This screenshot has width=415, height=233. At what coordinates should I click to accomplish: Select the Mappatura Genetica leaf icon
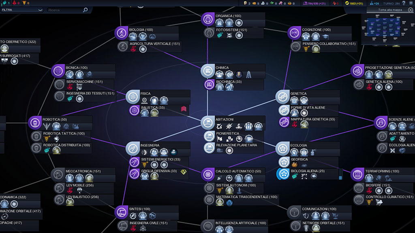pyautogui.click(x=284, y=122)
